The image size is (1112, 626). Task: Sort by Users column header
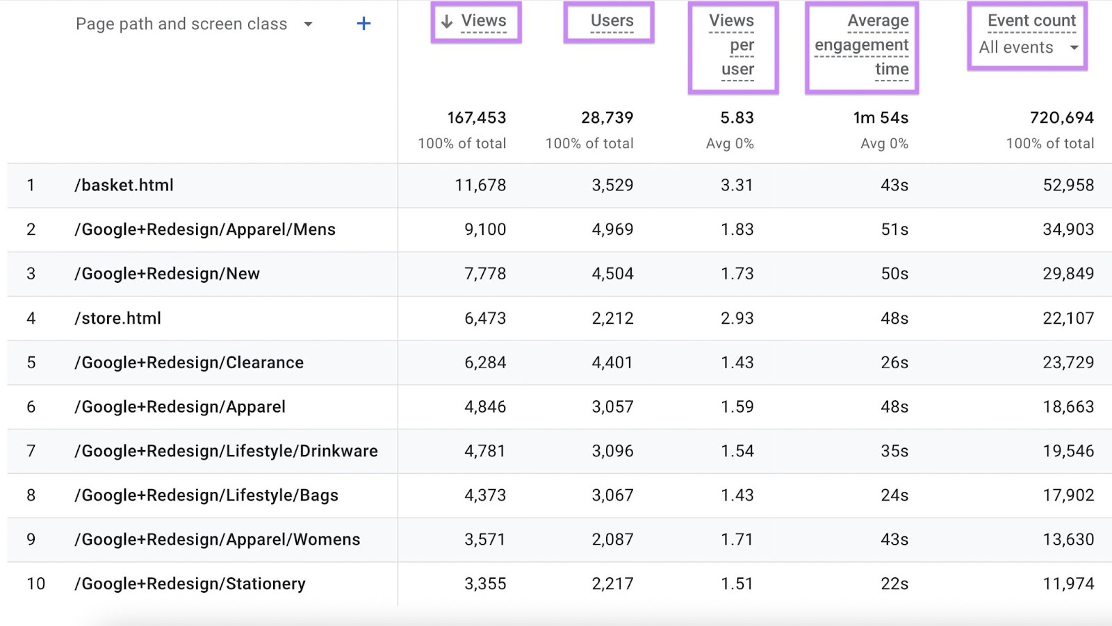(612, 21)
